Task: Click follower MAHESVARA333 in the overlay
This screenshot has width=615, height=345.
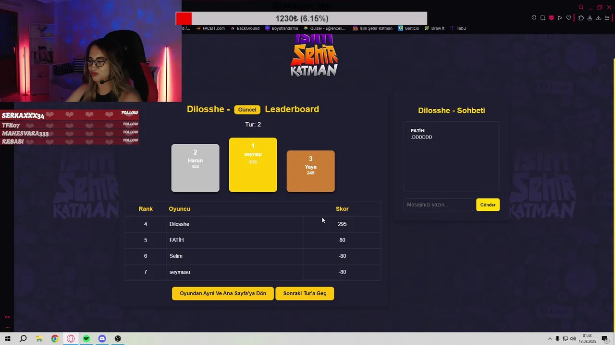Action: coord(25,134)
